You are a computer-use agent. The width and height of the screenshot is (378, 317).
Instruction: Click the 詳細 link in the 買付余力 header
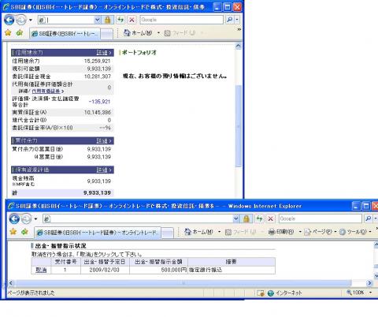[x=102, y=140]
